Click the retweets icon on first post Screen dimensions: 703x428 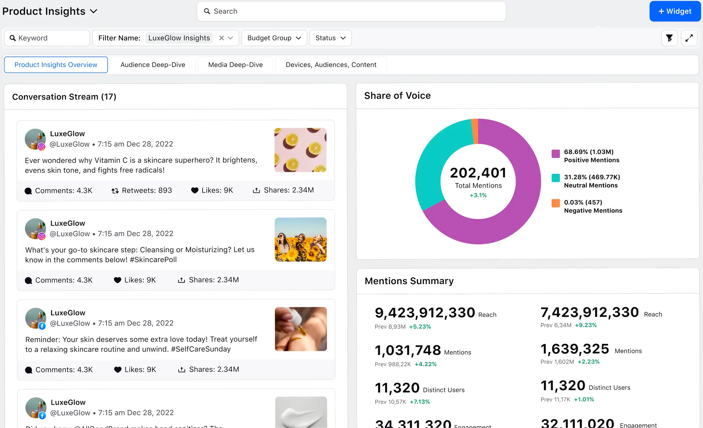click(115, 191)
